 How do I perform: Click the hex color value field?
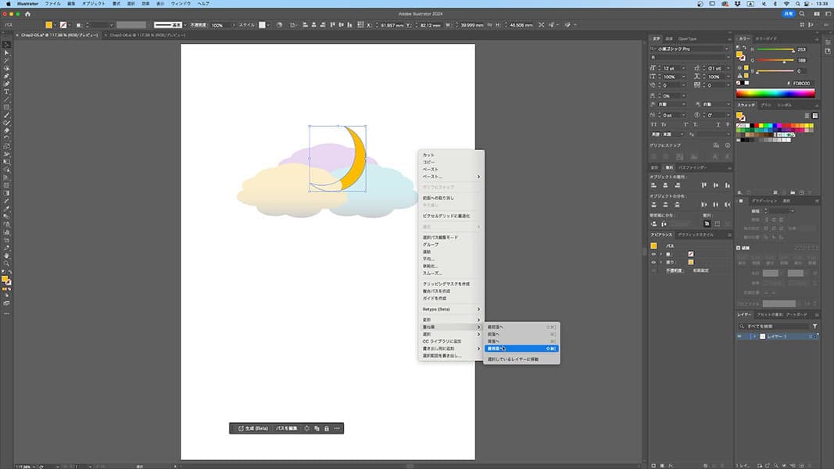(x=803, y=83)
